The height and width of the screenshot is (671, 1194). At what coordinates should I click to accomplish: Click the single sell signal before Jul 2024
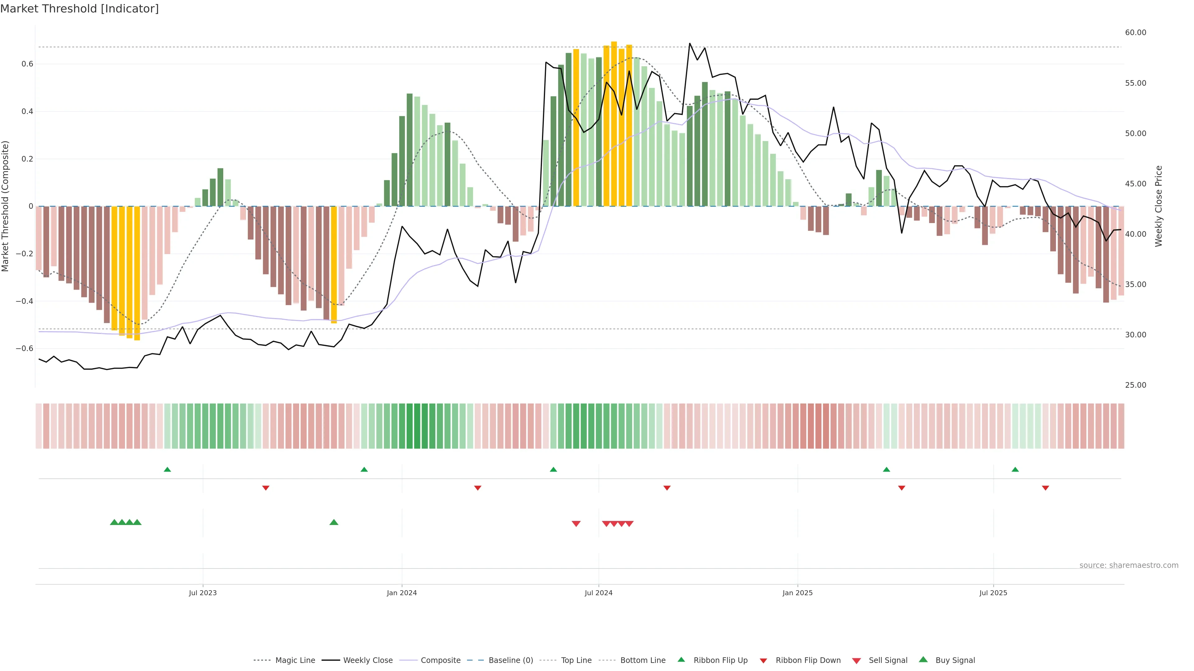[576, 524]
